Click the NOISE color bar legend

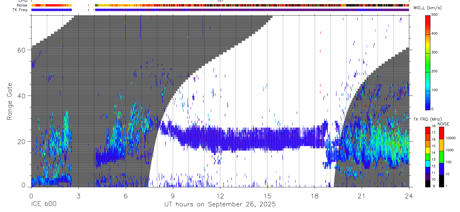(441, 157)
